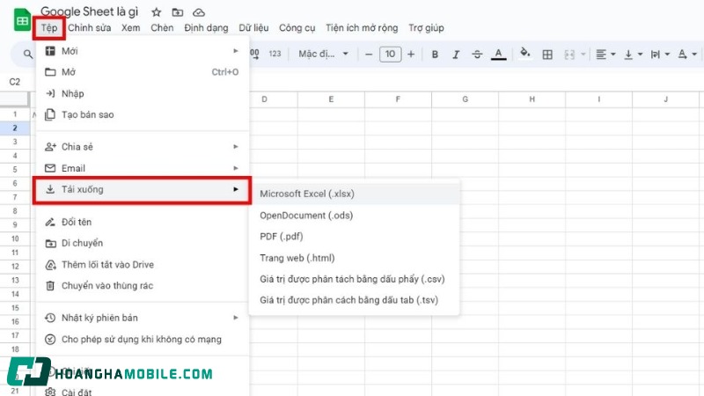Toggle italic text formatting
This screenshot has width=704, height=396.
456,55
